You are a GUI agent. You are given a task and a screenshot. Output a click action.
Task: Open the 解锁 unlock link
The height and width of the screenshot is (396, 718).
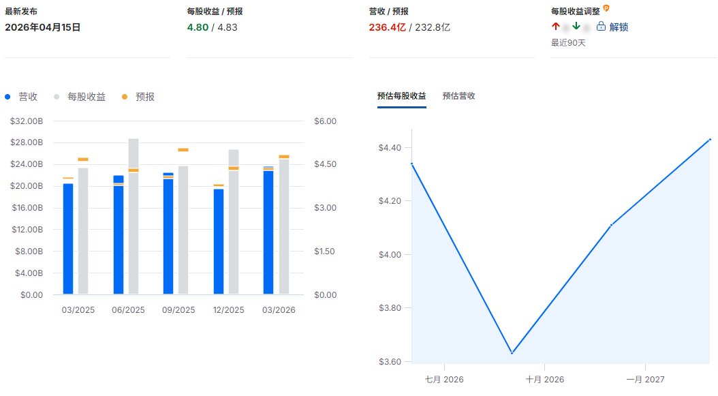click(x=618, y=27)
